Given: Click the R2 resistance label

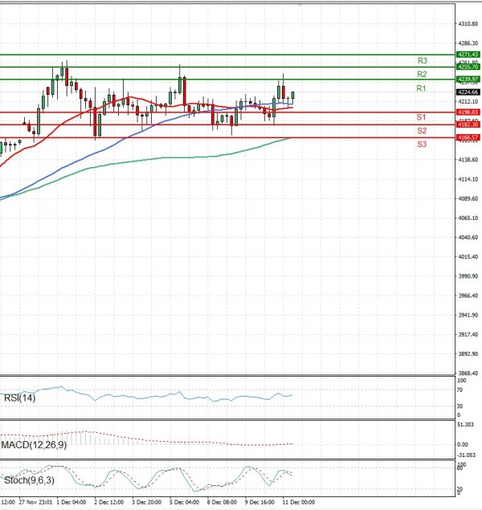Looking at the screenshot, I should tap(422, 74).
